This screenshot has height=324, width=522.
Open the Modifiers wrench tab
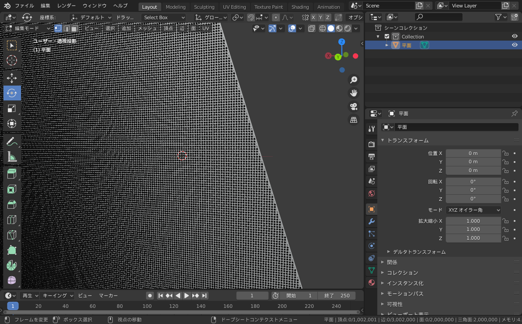click(372, 221)
